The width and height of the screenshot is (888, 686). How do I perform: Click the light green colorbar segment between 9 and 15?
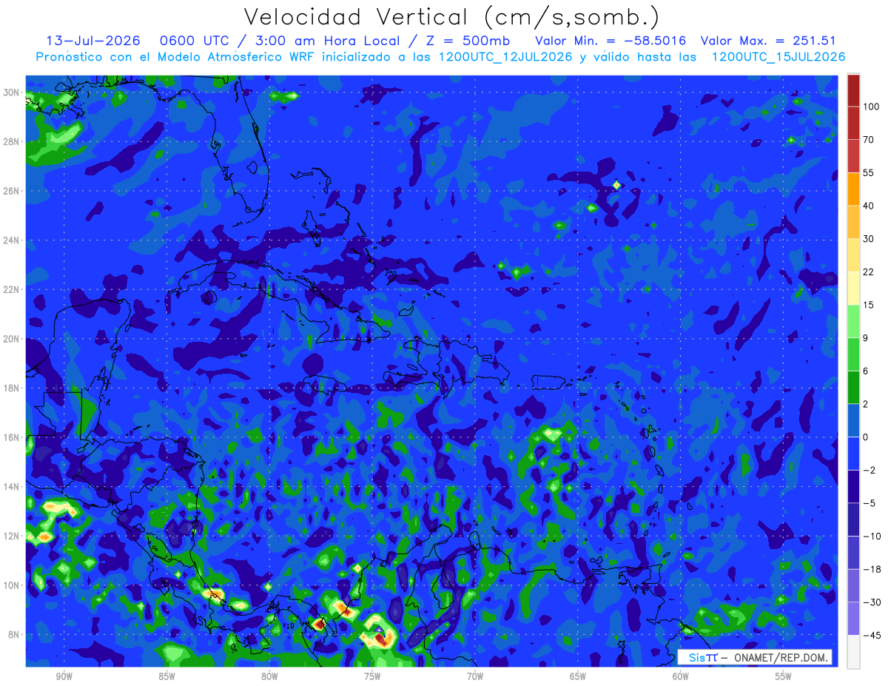pos(853,321)
